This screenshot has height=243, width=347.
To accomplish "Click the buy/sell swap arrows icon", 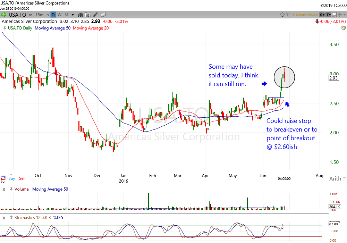I will [x=3, y=178].
